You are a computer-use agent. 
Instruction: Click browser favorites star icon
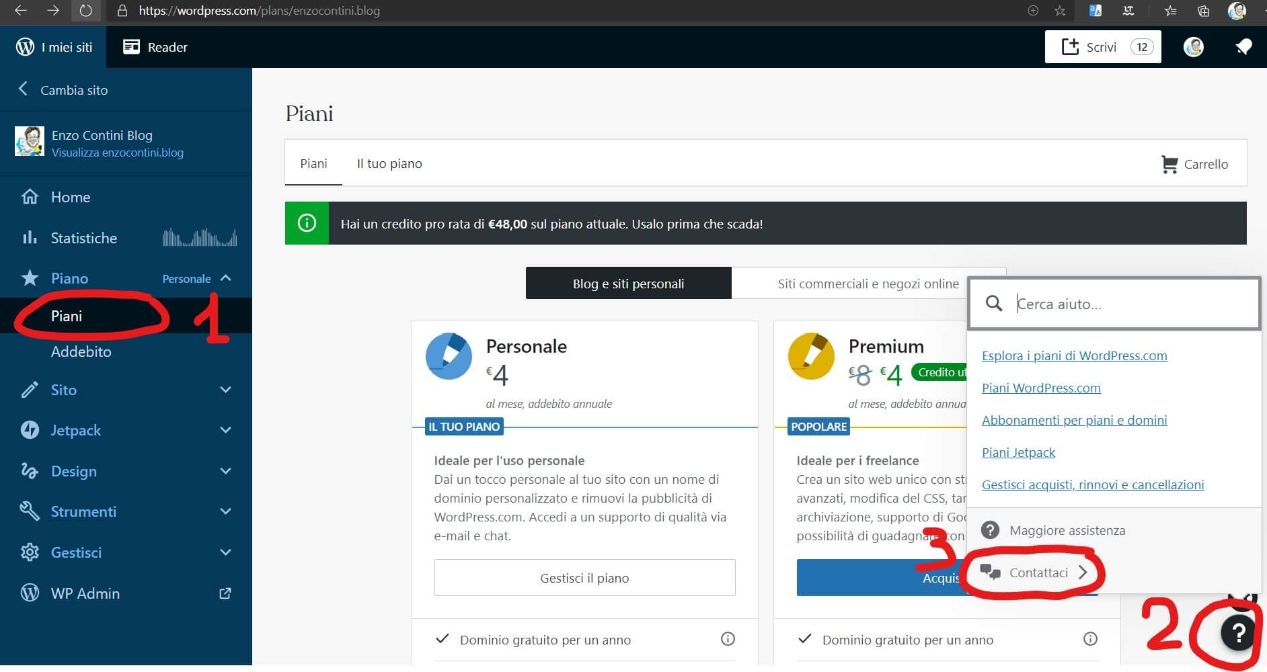pos(1060,11)
